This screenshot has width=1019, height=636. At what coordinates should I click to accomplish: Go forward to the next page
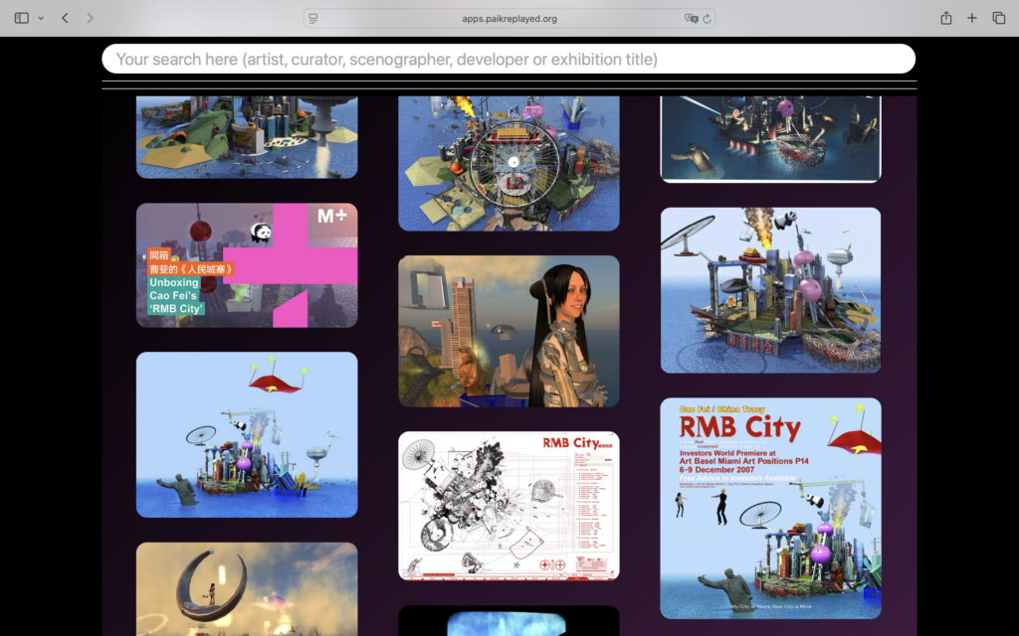coord(91,18)
